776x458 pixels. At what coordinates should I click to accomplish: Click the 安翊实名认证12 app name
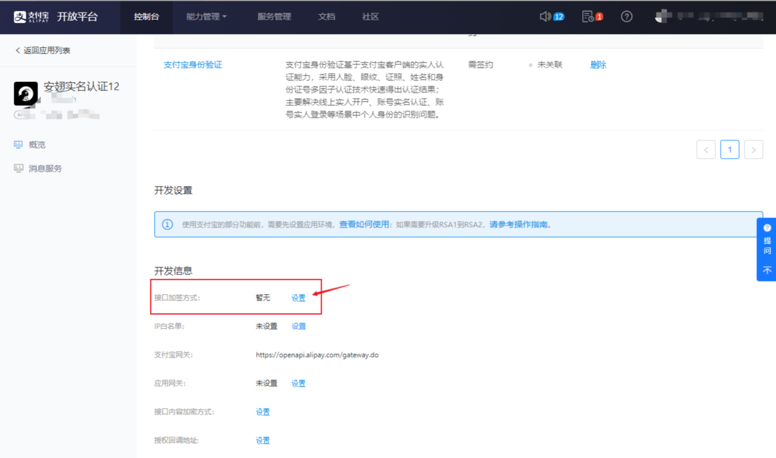[x=81, y=87]
